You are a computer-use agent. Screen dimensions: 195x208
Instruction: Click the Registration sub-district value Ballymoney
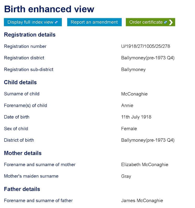133,69
